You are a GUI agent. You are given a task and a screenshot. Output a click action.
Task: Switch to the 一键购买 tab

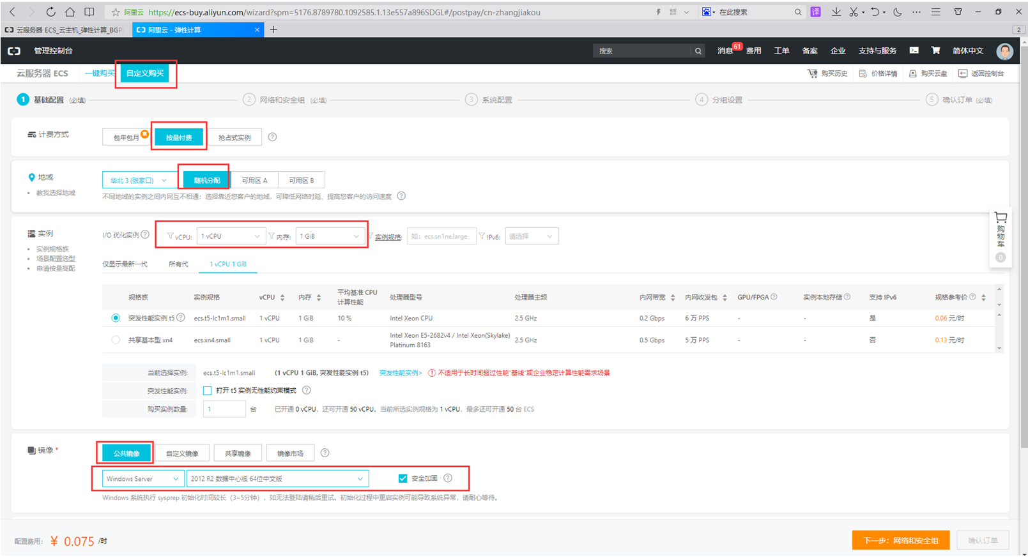tap(100, 73)
